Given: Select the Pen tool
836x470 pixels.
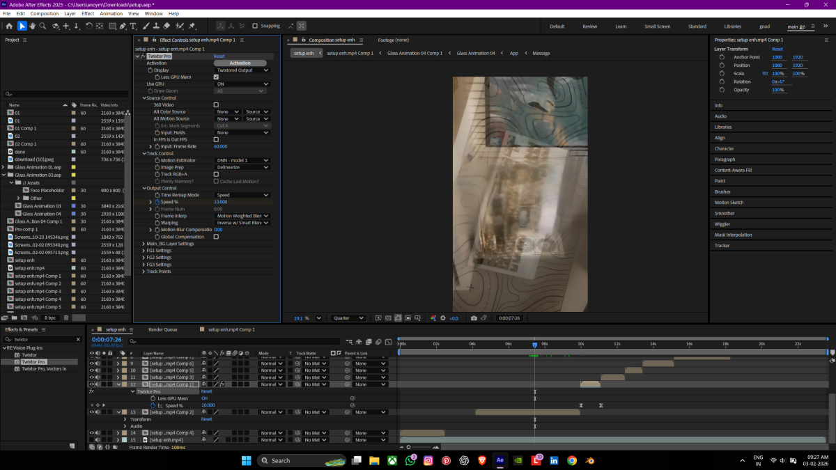Looking at the screenshot, I should coord(123,26).
